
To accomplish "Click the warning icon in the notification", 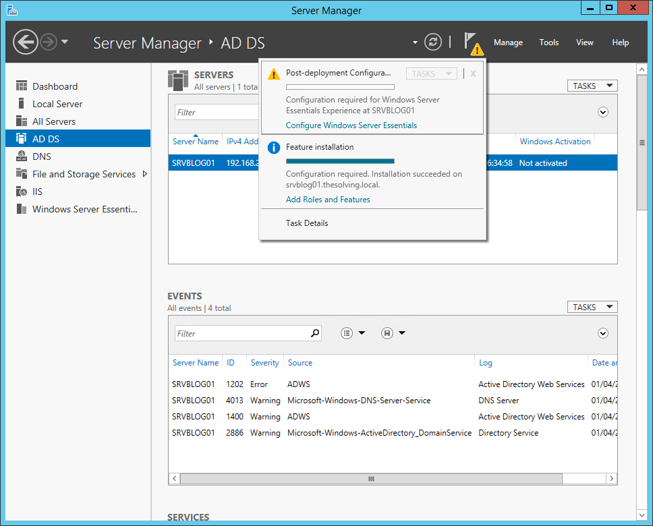I will [274, 75].
